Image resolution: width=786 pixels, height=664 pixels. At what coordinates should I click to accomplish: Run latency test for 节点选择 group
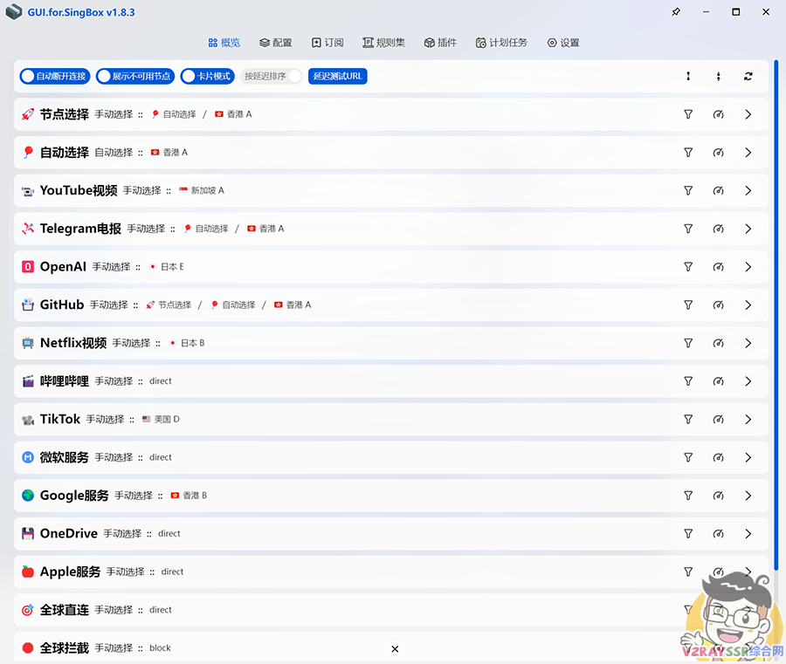(x=718, y=114)
